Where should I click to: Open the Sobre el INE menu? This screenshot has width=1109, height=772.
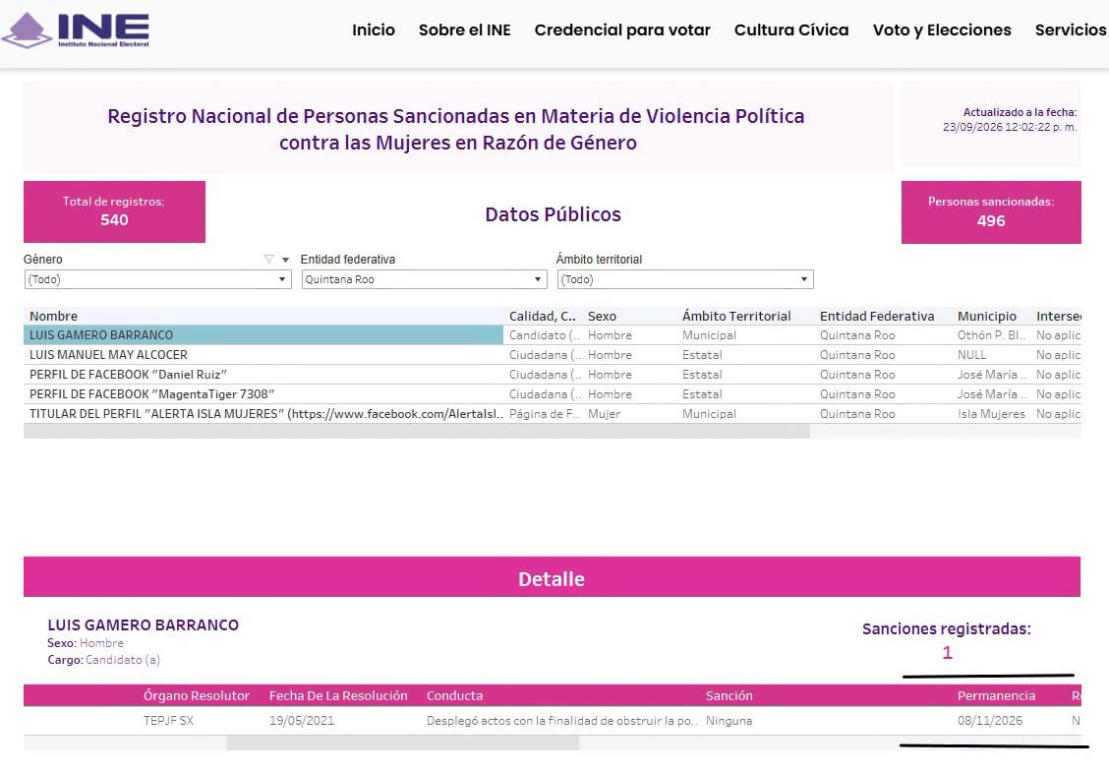[x=465, y=30]
